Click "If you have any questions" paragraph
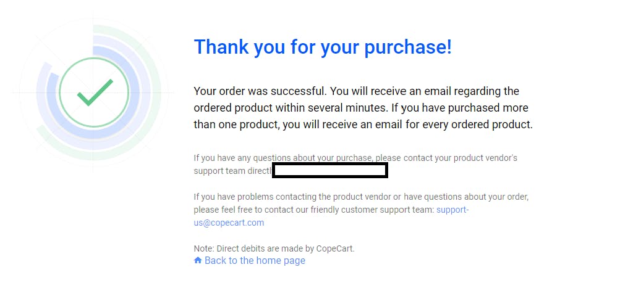Viewport: 641px width, 283px height. 355,164
